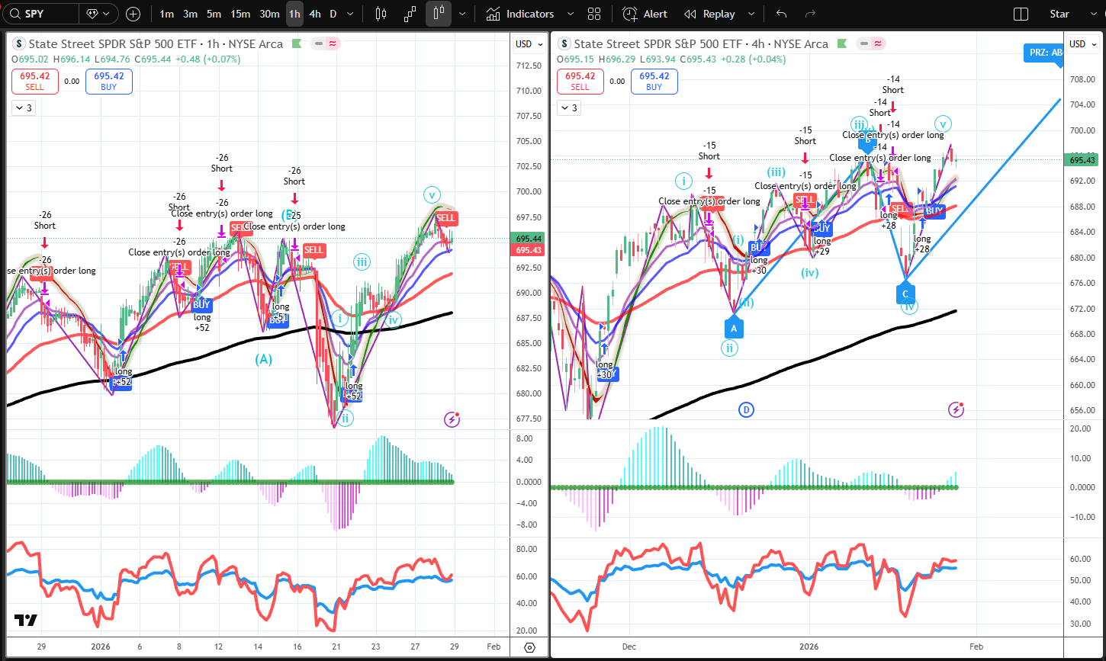1106x661 pixels.
Task: Open the indicator templates grid icon
Action: pyautogui.click(x=595, y=14)
